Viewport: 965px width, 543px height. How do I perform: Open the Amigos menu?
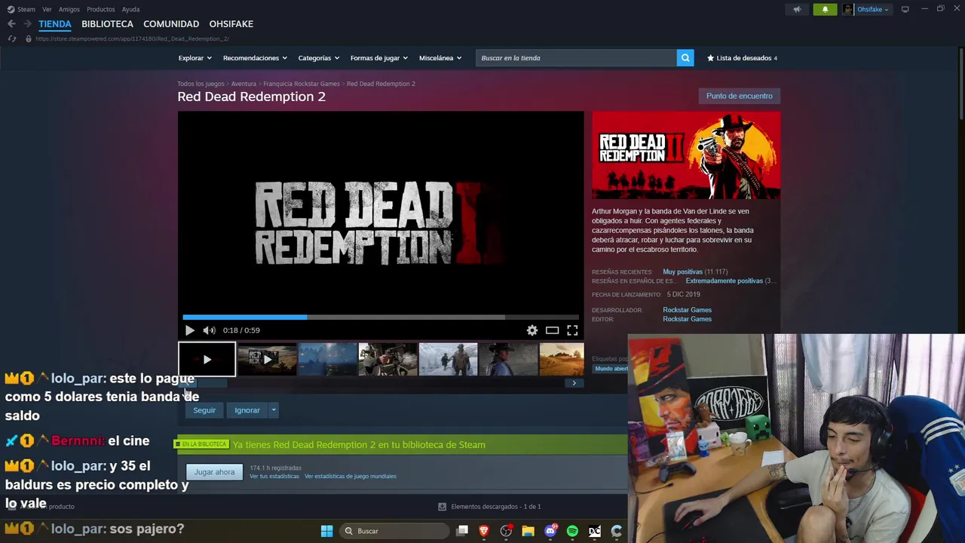[69, 9]
